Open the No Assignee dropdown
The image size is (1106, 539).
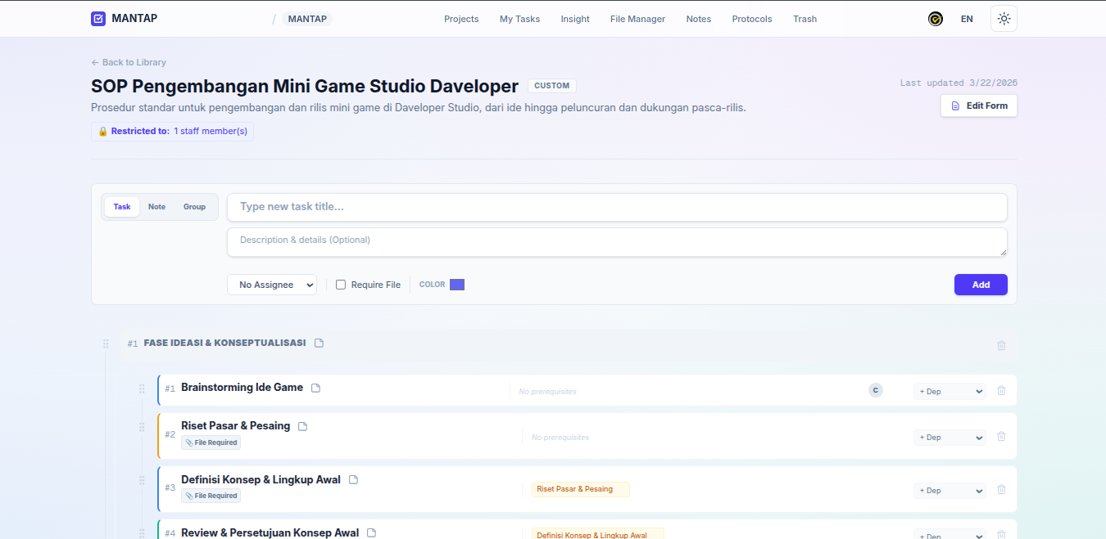[x=272, y=285]
